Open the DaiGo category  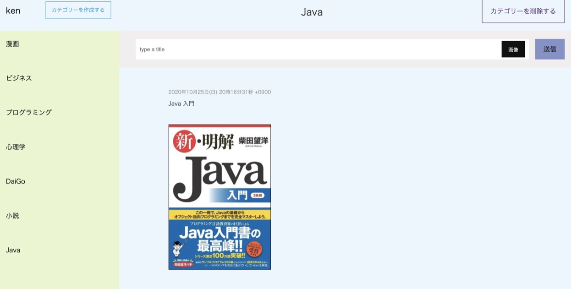tap(16, 181)
